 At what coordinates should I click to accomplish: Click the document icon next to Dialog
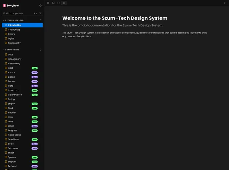click(x=6, y=99)
